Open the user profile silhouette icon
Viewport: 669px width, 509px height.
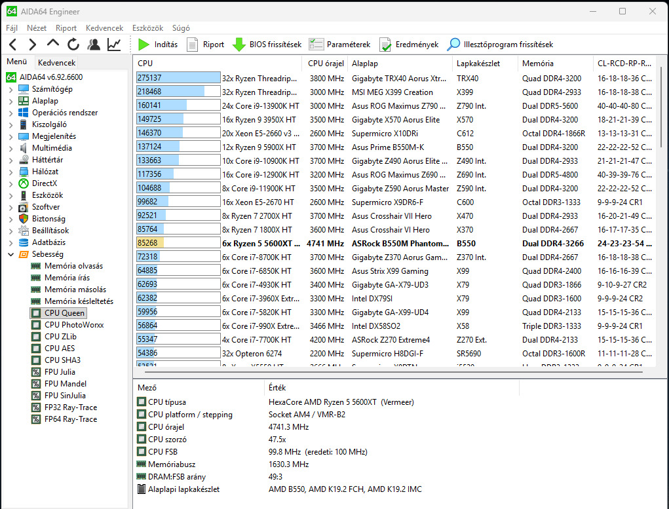(94, 45)
